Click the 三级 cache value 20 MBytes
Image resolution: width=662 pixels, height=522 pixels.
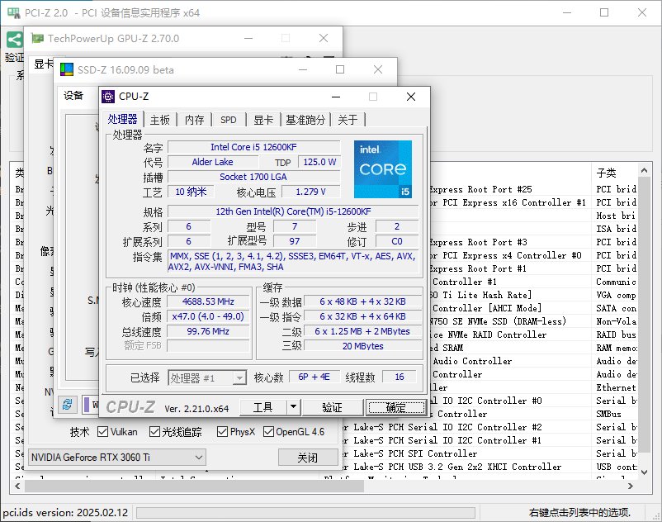coord(362,346)
